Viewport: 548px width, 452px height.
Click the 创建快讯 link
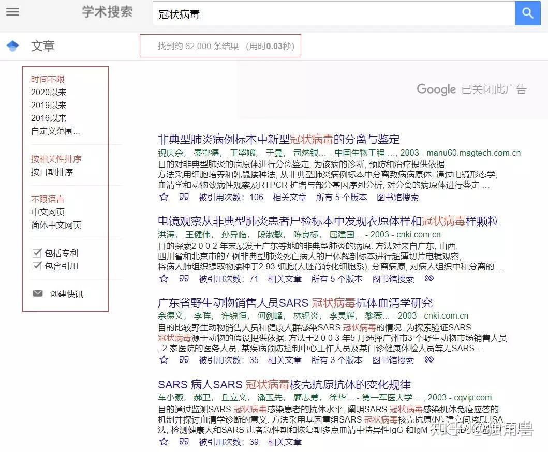(x=66, y=294)
